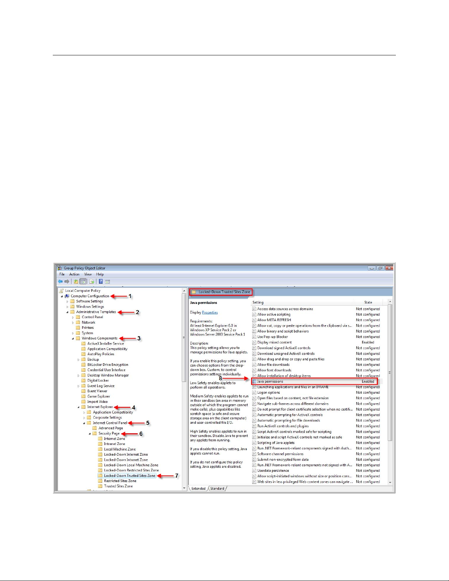Click the Allow file downloads policy icon
Screen dimensions: 449x581
pyautogui.click(x=254, y=365)
